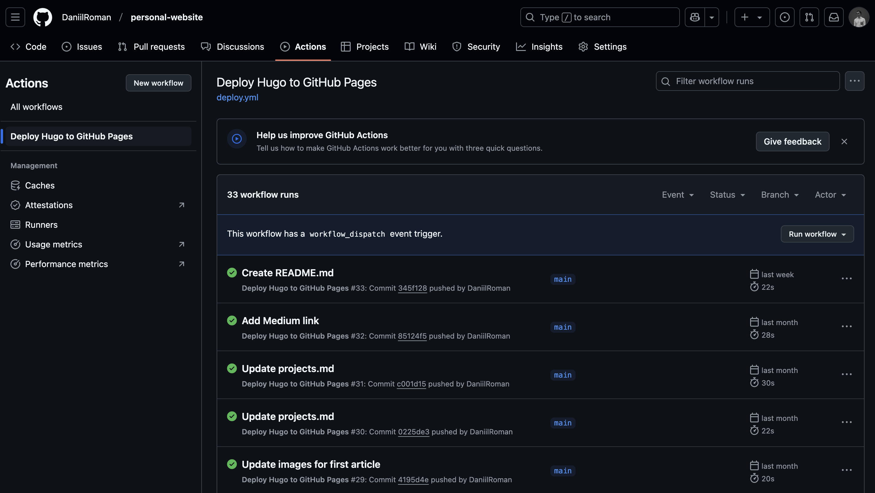Click the Give feedback button
Screen dimensions: 875x493
click(x=792, y=141)
